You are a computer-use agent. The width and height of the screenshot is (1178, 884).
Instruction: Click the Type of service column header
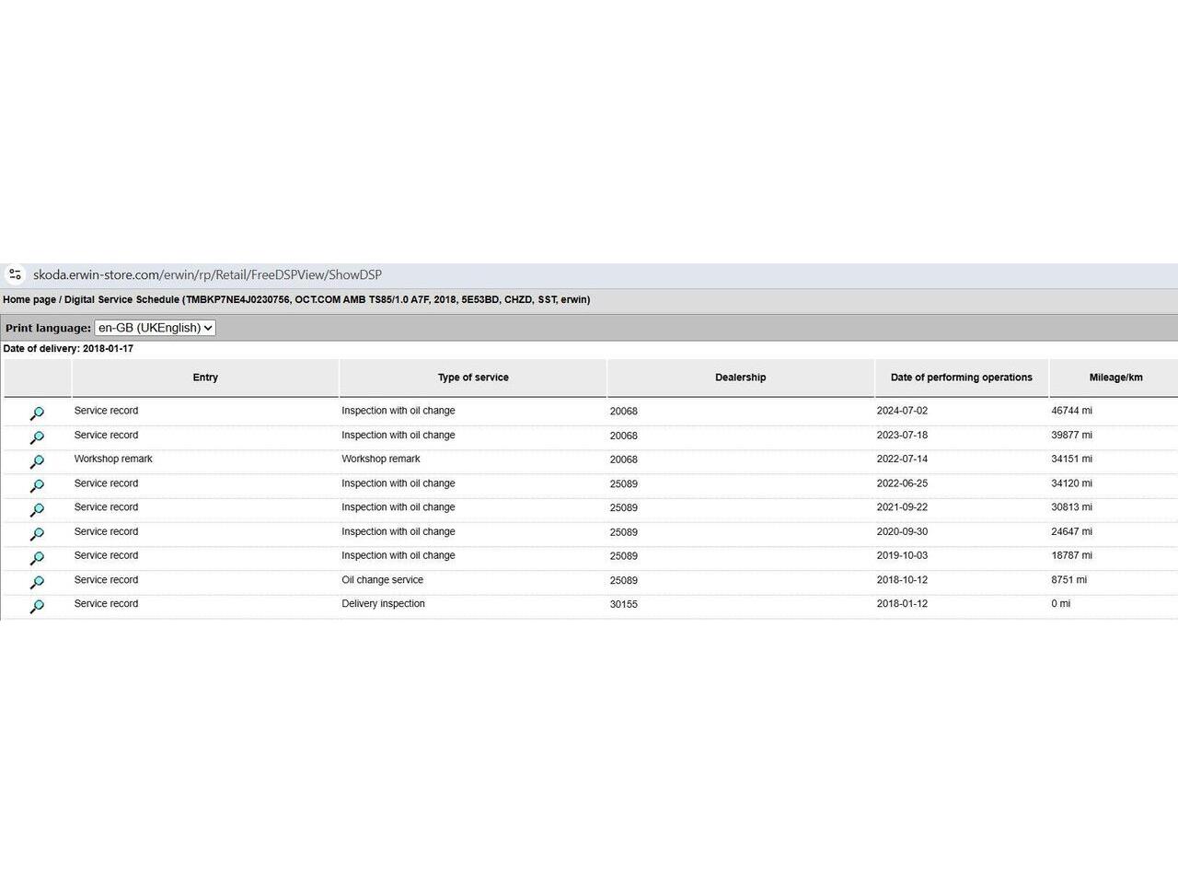coord(473,378)
